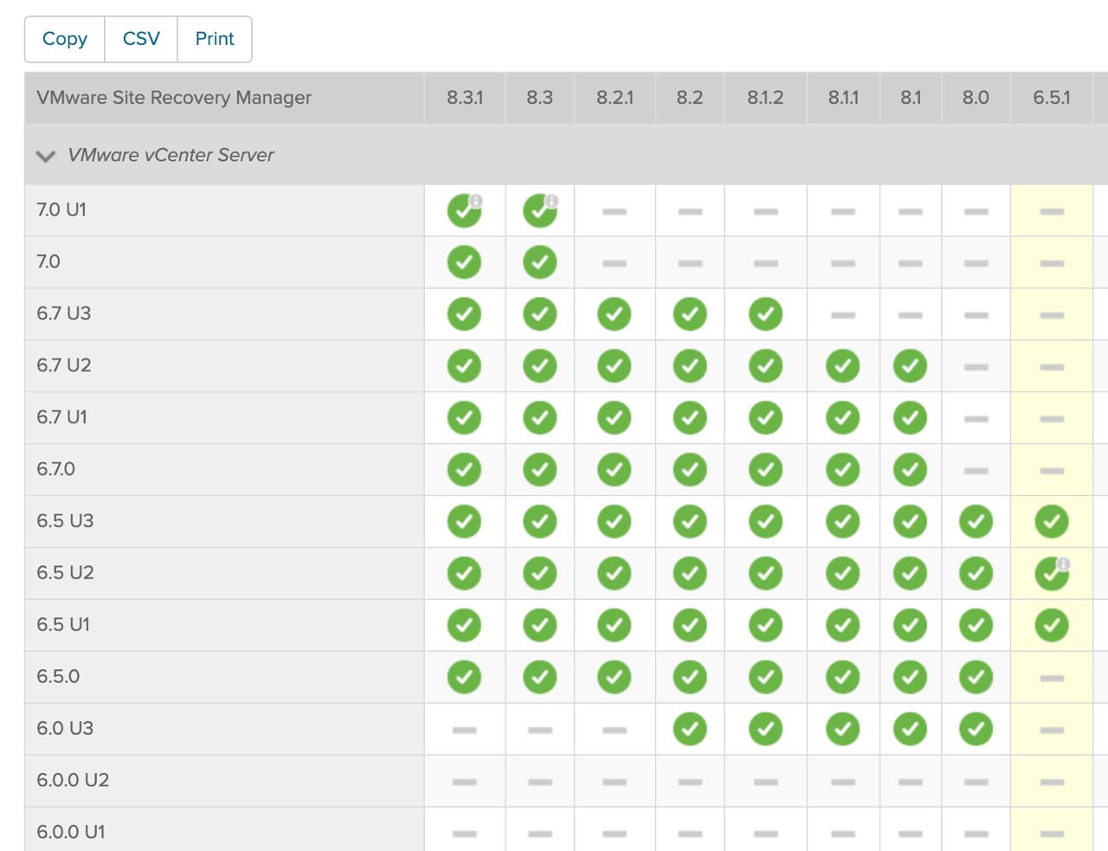The height and width of the screenshot is (851, 1108).
Task: Click the checkmark for 6.7.0 under 8.3
Action: coord(540,469)
